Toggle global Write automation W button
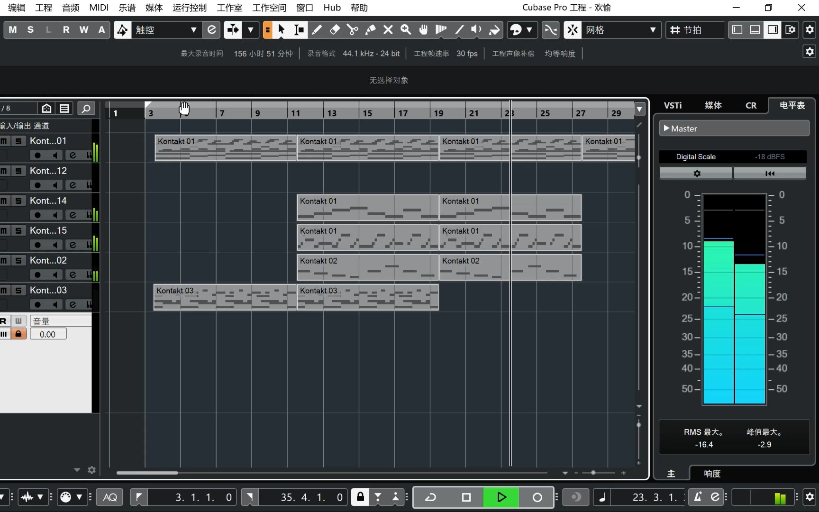Screen dimensions: 819x512 84,30
